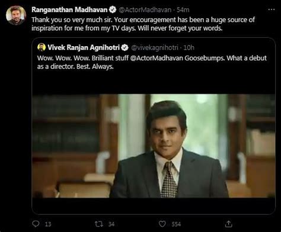Click the retweet arrows icon

[99, 224]
